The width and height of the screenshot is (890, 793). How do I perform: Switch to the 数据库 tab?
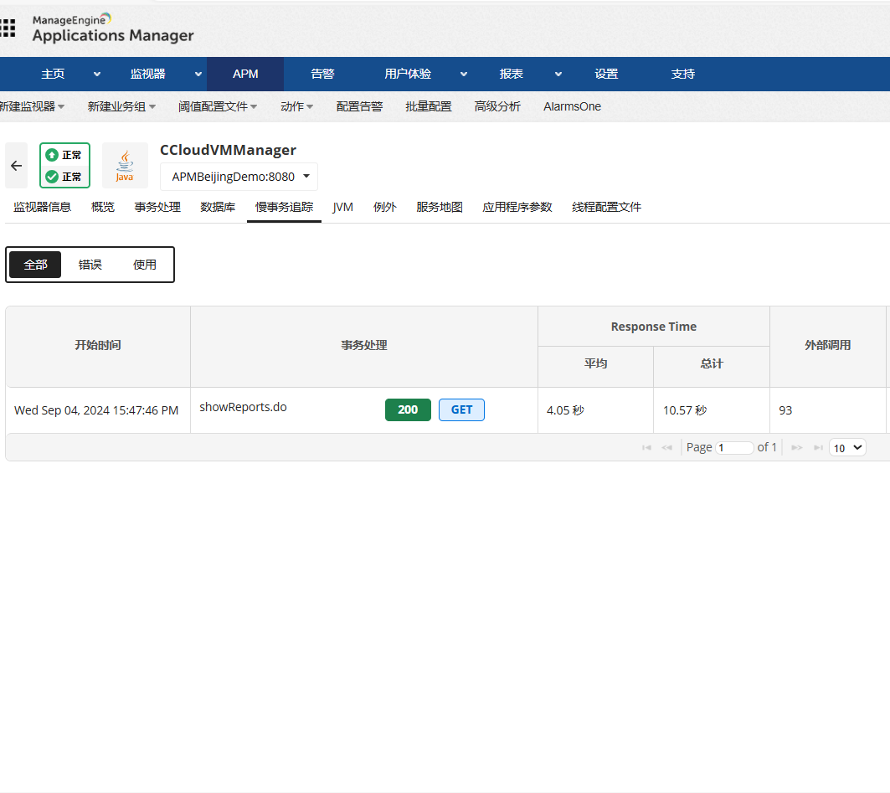coord(218,207)
